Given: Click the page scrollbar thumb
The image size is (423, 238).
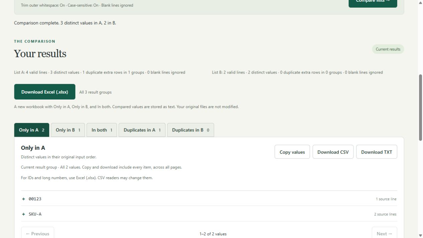Looking at the screenshot, I should pos(421,107).
